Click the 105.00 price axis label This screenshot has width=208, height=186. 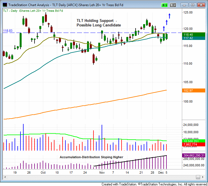(188, 82)
